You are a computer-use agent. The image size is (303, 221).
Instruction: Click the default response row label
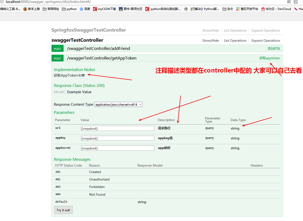[x=61, y=202]
